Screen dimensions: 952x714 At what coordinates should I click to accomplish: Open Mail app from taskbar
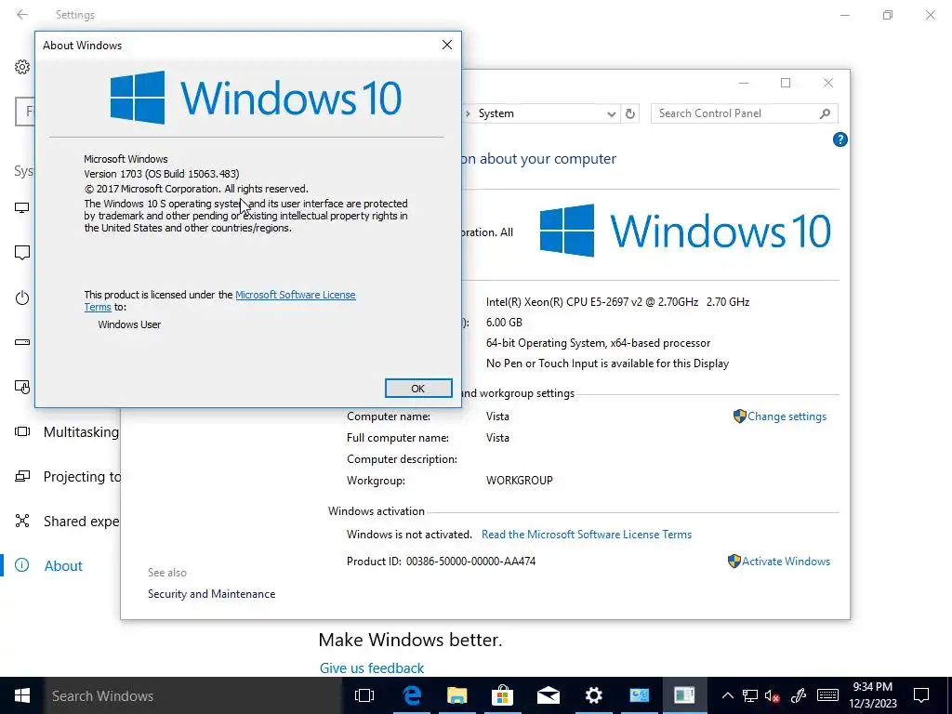click(x=548, y=695)
